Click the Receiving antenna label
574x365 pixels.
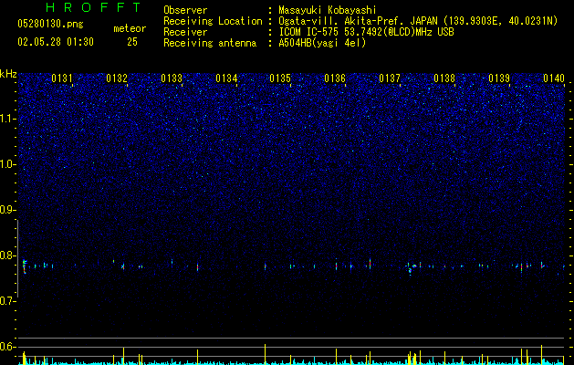click(x=210, y=43)
